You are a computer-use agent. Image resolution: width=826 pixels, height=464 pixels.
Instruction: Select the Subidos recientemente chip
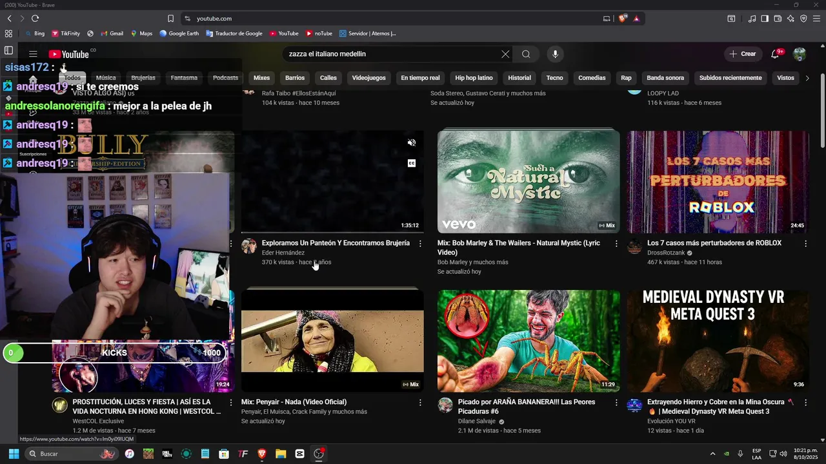point(730,78)
